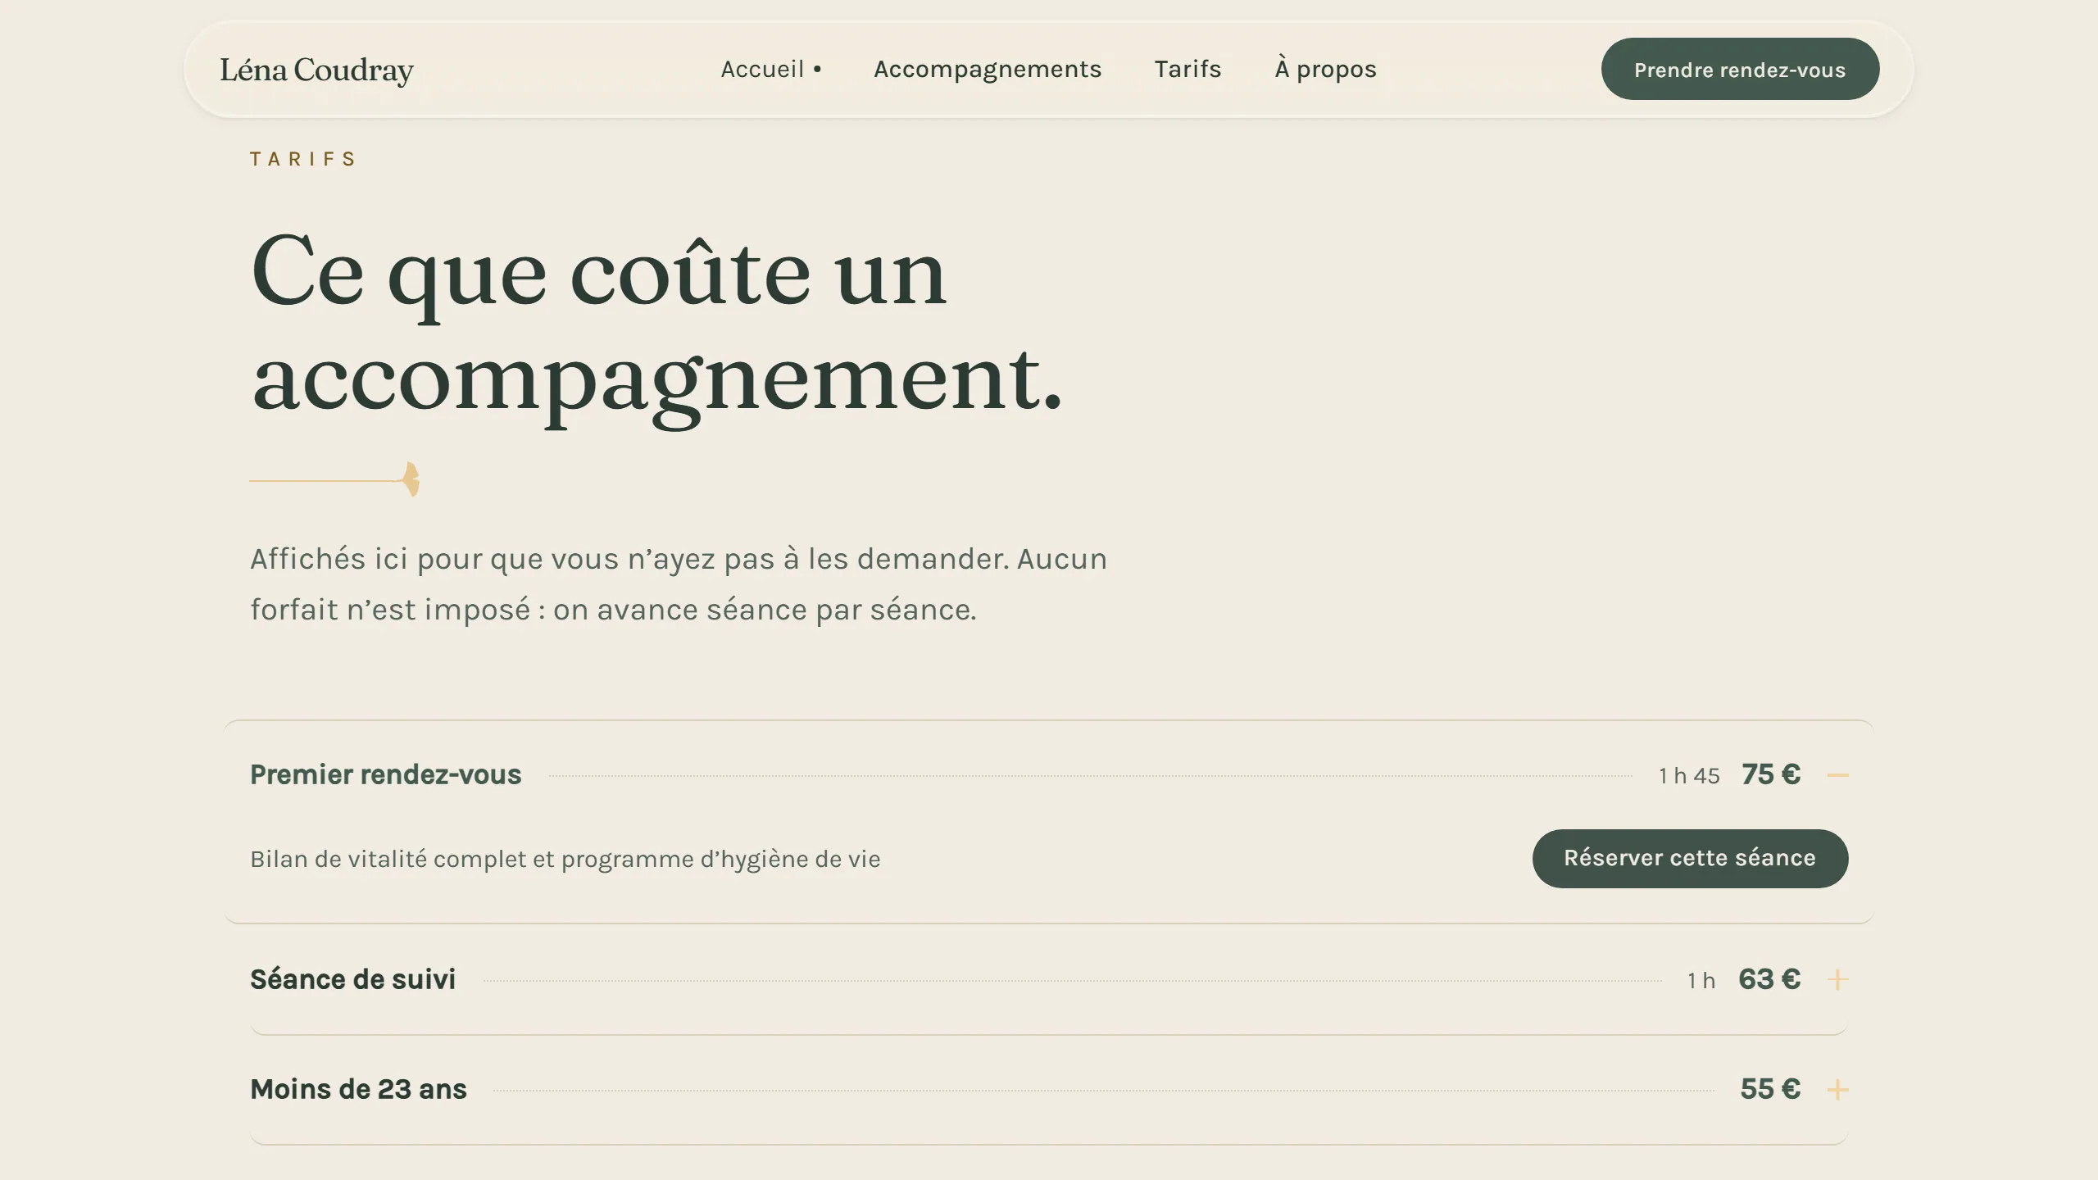Click the intro paragraph Affichés ici
This screenshot has height=1180, width=2098.
pyautogui.click(x=679, y=584)
